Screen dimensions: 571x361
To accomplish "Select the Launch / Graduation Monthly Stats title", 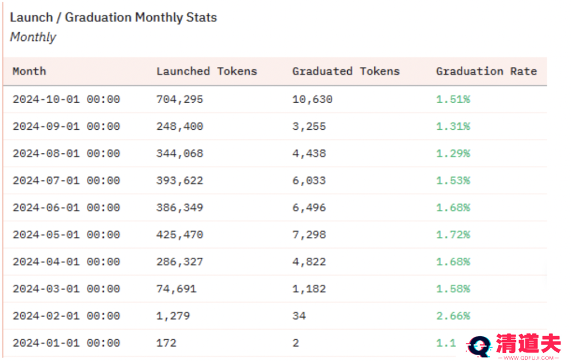I will pos(114,17).
